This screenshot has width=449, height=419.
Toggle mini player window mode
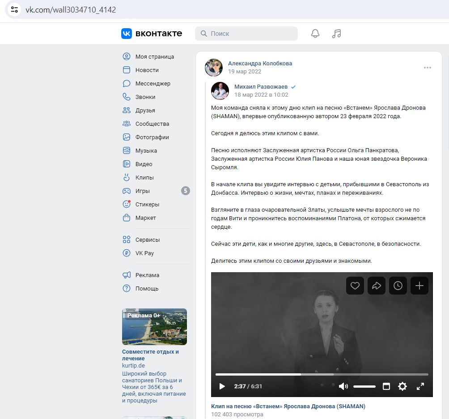coord(386,386)
